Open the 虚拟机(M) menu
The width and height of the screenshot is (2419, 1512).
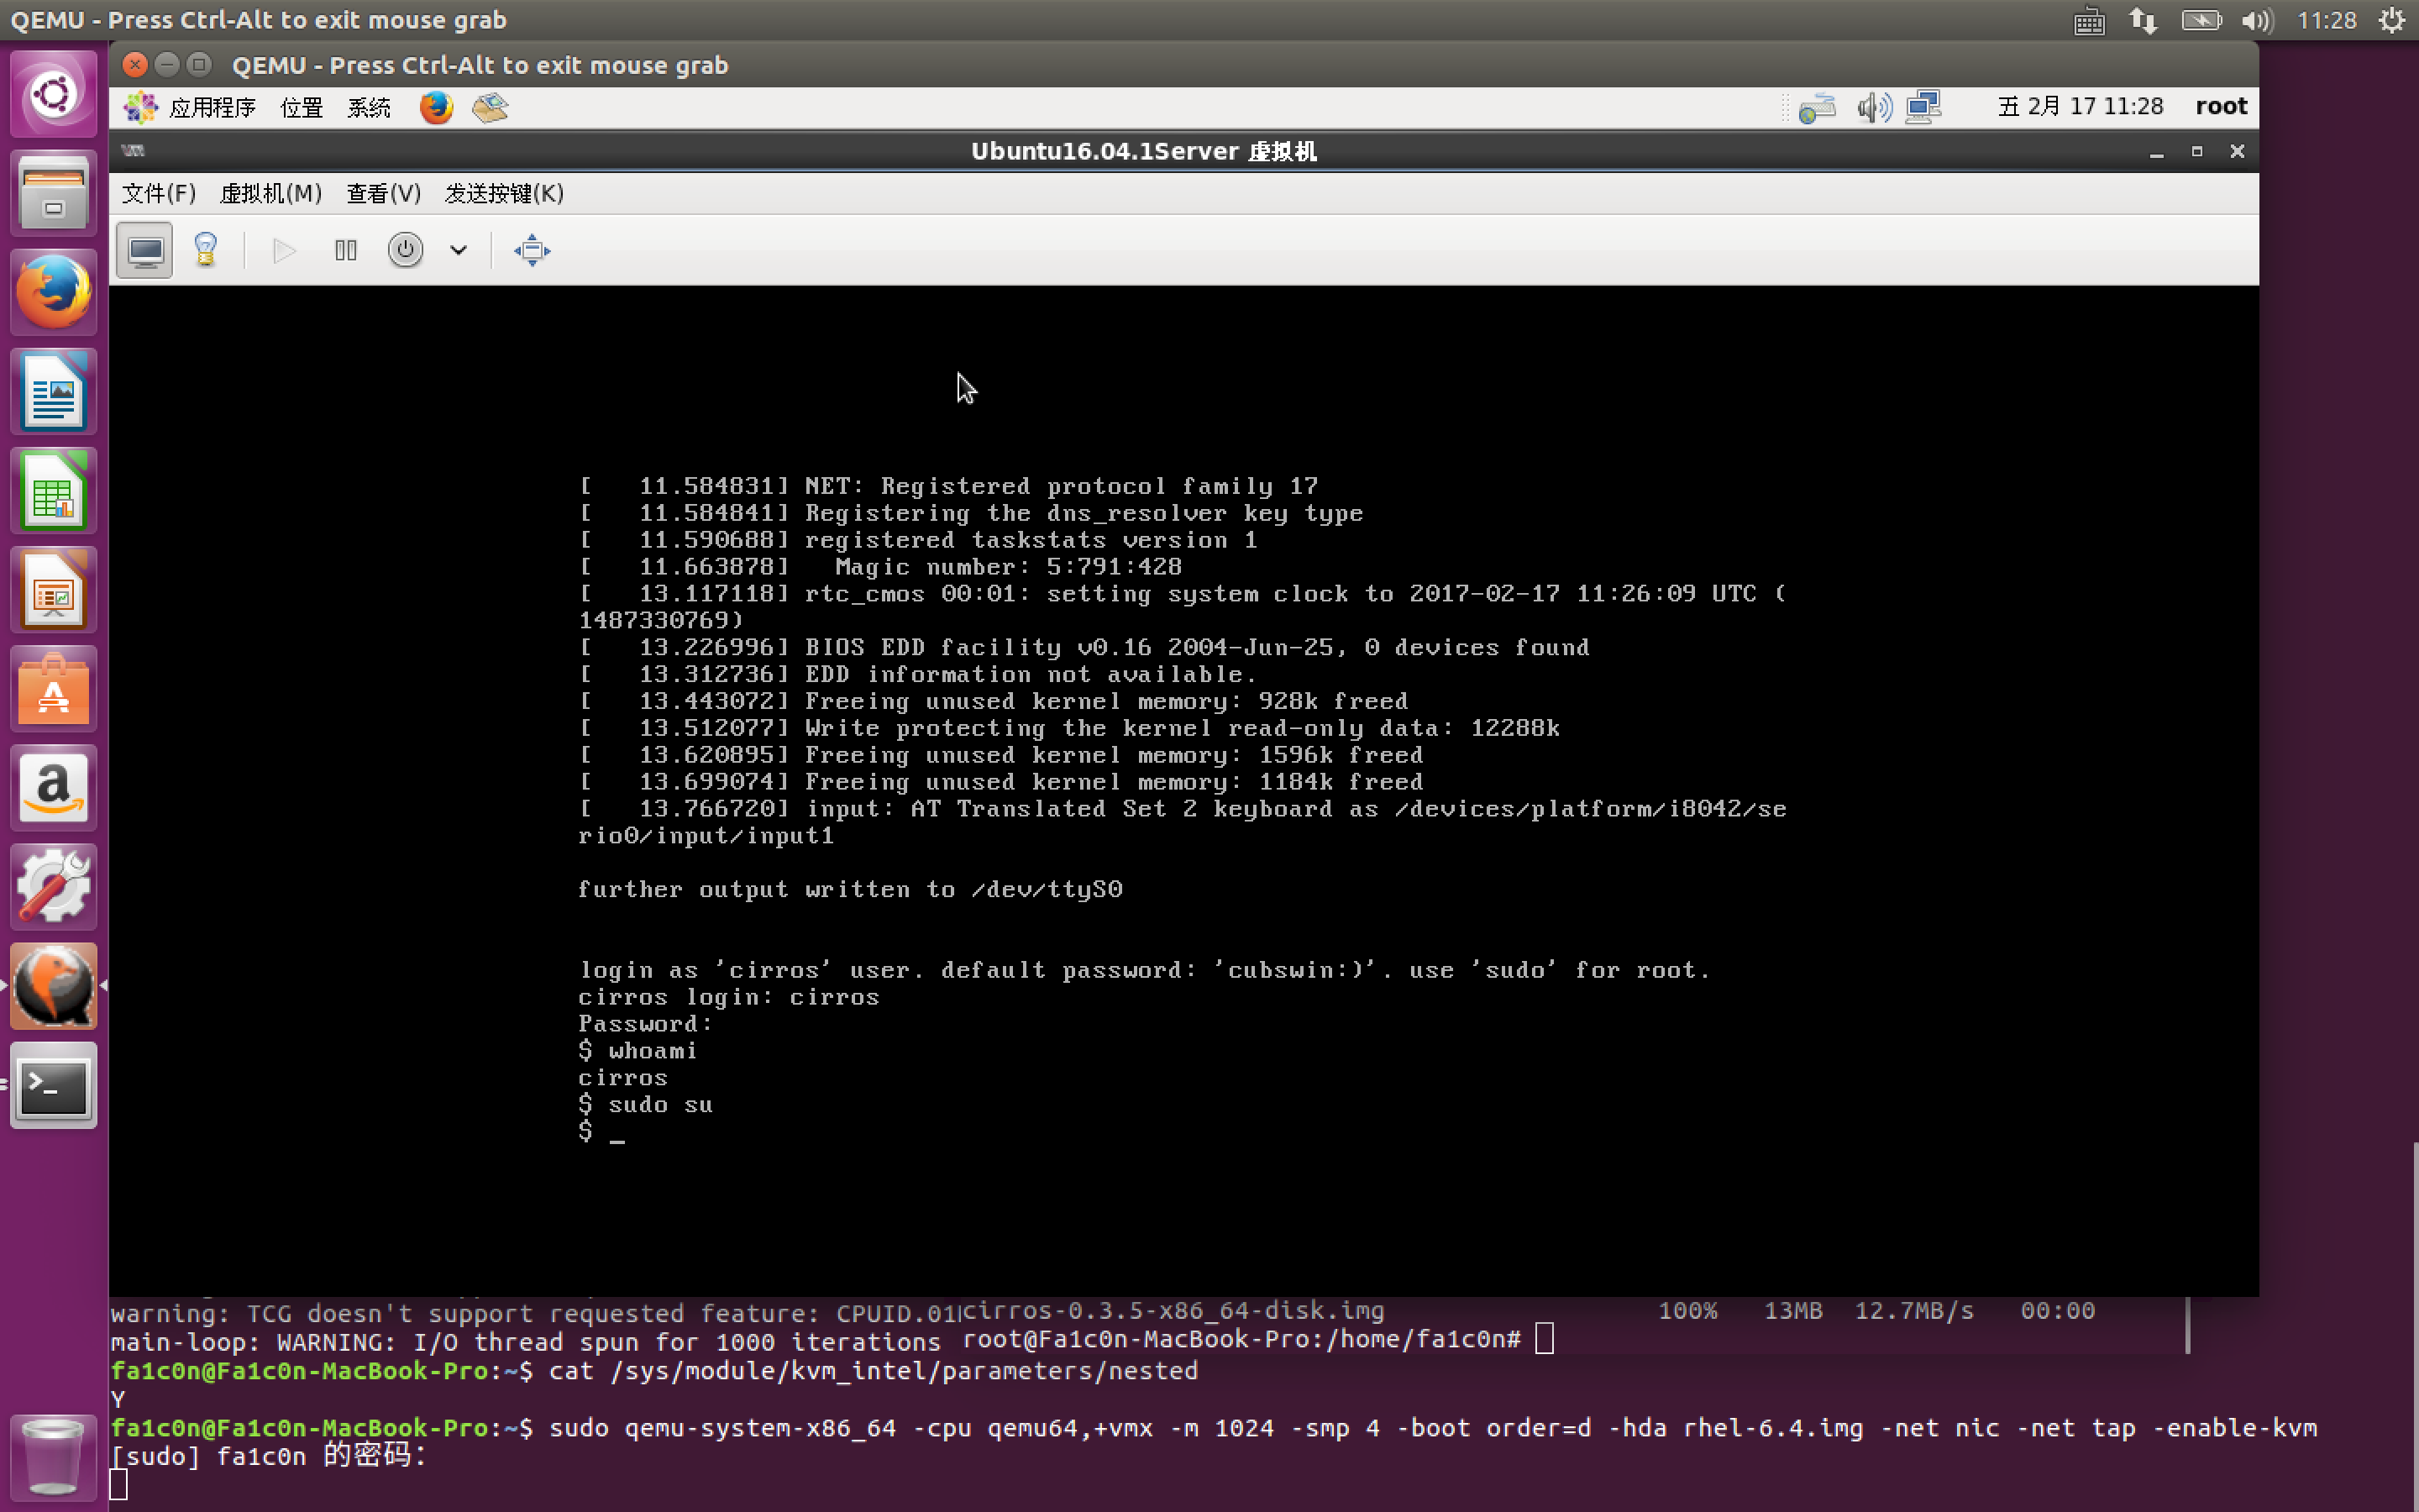[270, 193]
